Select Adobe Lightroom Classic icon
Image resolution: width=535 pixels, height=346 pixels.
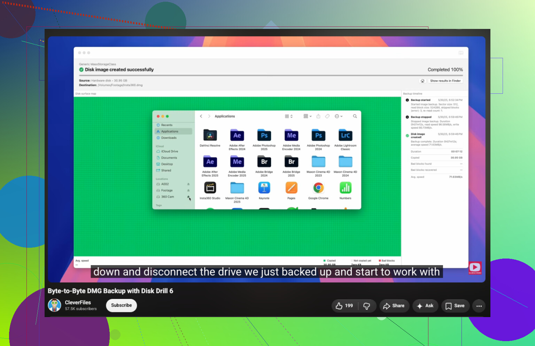tap(346, 136)
